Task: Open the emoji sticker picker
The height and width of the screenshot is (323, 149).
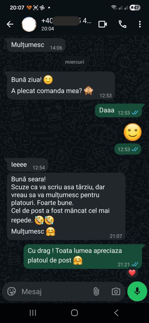Action: click(x=12, y=291)
